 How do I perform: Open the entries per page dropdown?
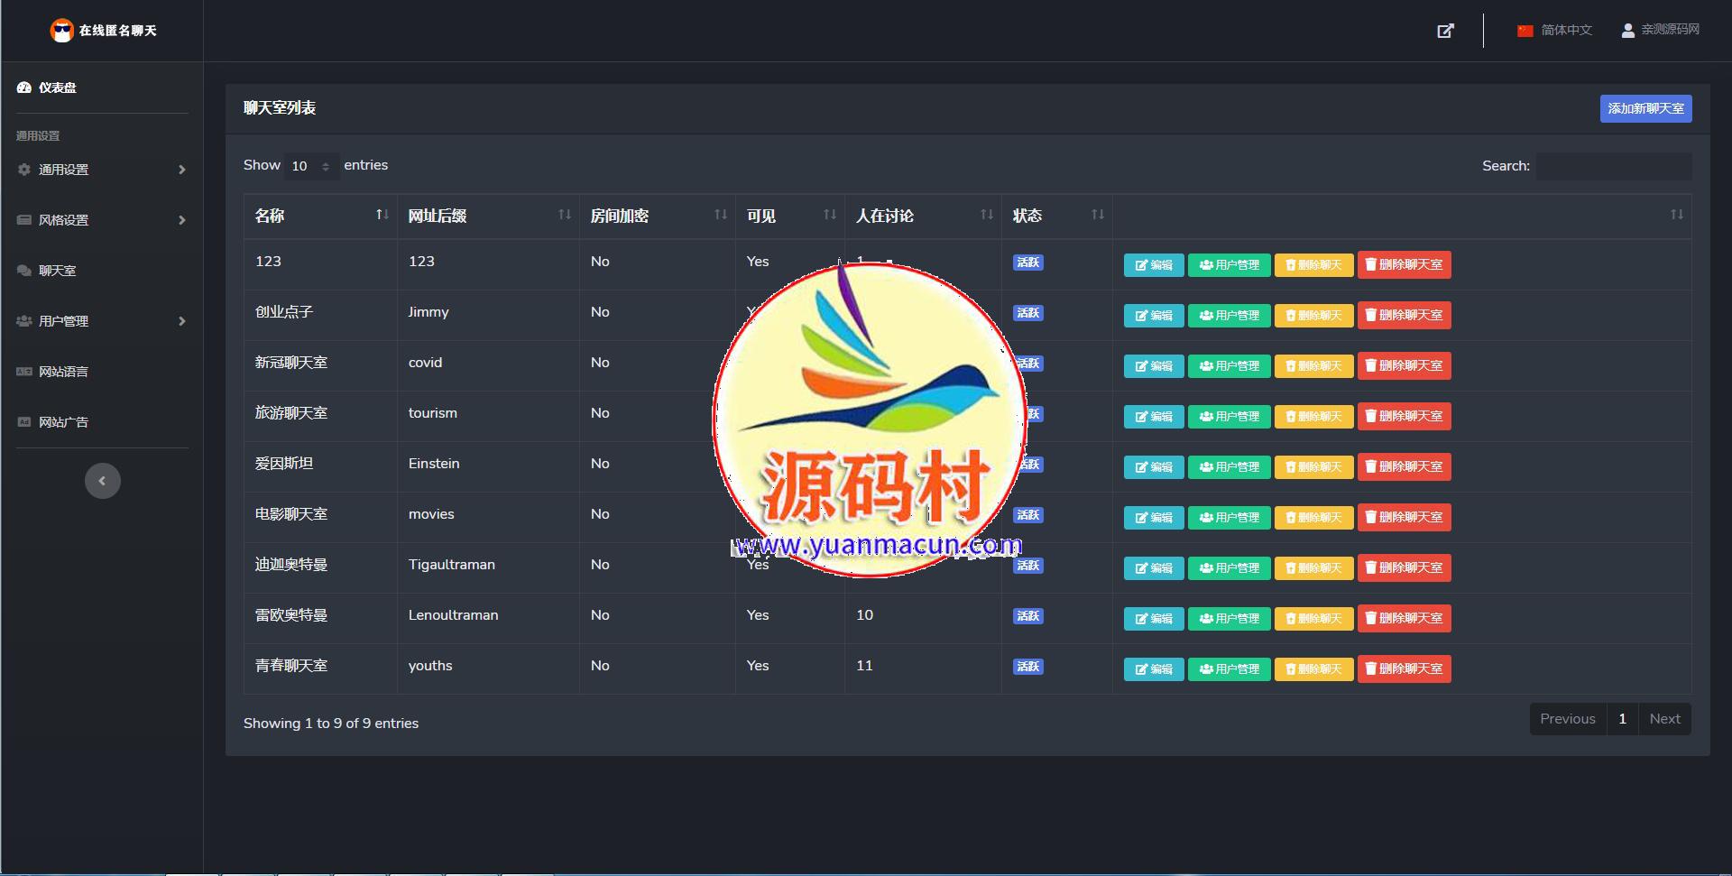point(311,166)
